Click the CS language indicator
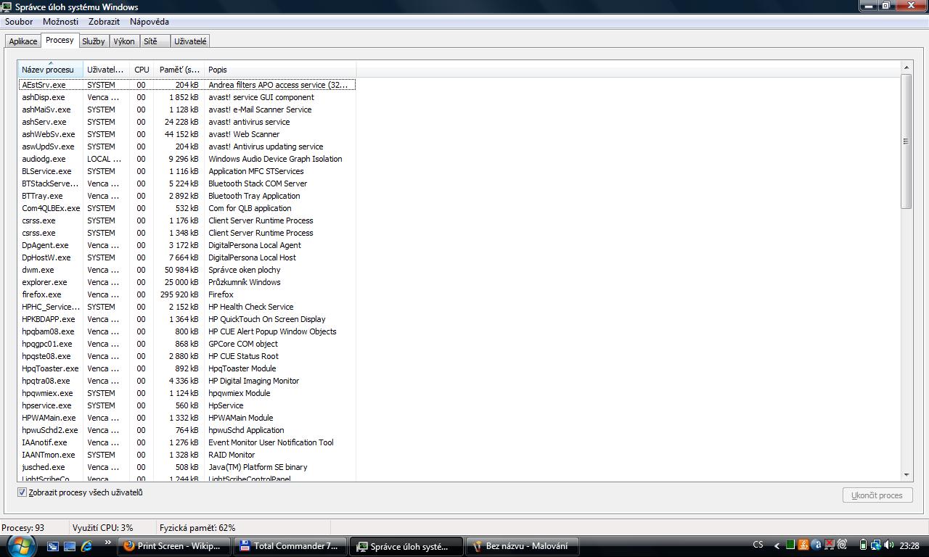 (x=758, y=545)
